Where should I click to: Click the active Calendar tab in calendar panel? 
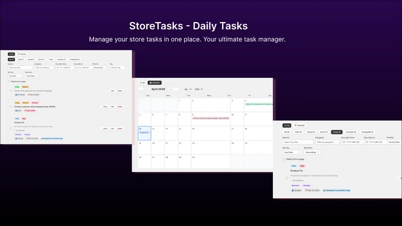click(155, 82)
